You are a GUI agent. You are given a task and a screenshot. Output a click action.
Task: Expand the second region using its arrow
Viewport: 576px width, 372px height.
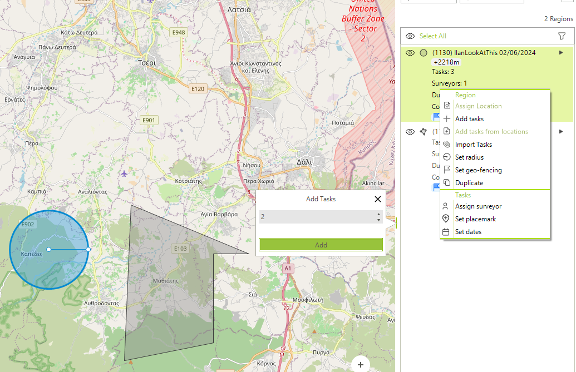[x=562, y=132]
